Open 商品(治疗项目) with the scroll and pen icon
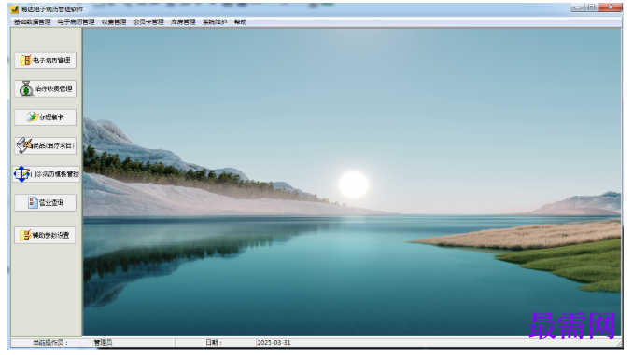This screenshot has height=355, width=633. tap(45, 145)
